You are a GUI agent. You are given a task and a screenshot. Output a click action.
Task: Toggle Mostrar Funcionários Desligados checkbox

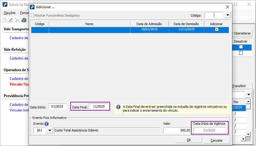coord(32,15)
